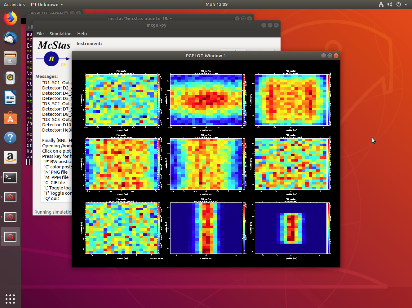Open the File menu in mcgui-py

[x=40, y=34]
